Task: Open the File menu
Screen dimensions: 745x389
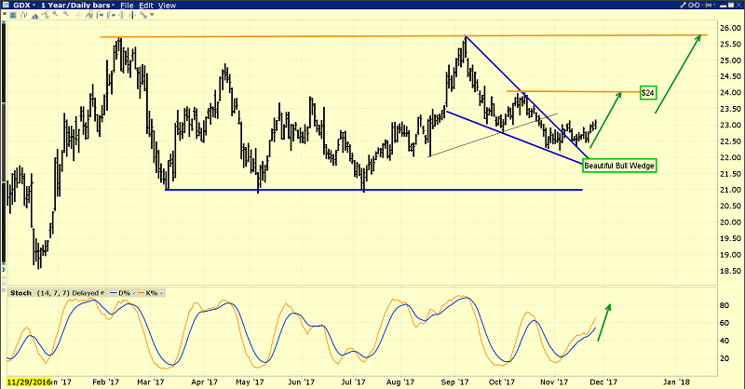Action: pyautogui.click(x=127, y=6)
